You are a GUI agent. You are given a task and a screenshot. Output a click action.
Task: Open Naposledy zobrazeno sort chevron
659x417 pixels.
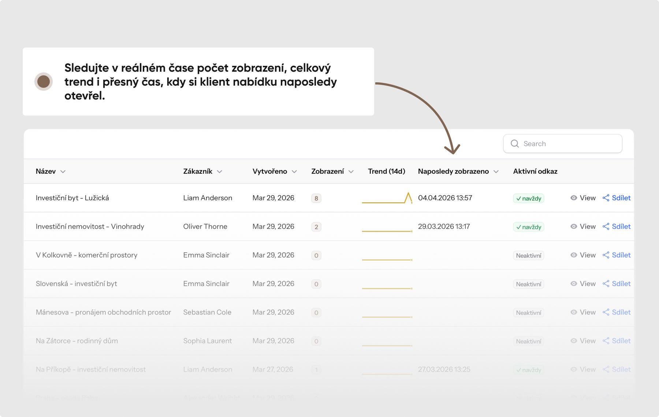coord(496,172)
